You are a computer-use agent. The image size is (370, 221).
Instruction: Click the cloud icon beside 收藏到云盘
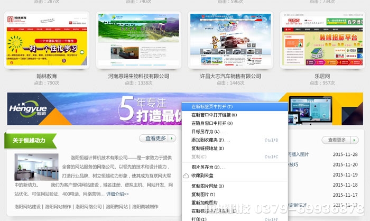186,176
